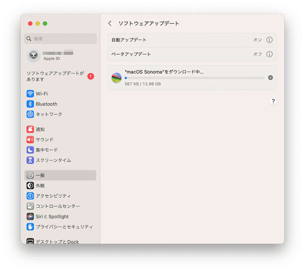
Task: Click the back chevron beside ソフトウェアアップデート
Action: 110,24
